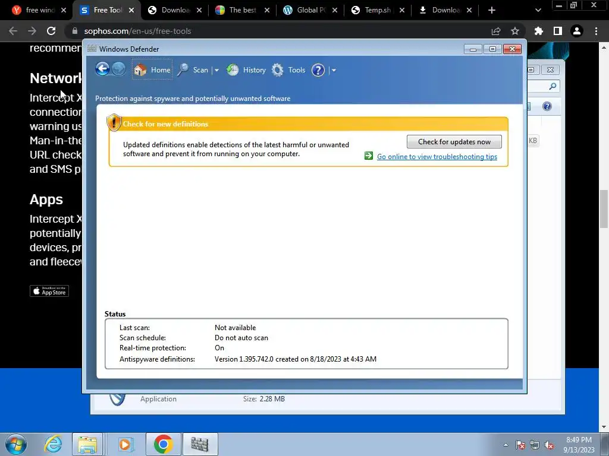The width and height of the screenshot is (609, 456).
Task: Click the Defender forward arrow button
Action: pos(118,69)
